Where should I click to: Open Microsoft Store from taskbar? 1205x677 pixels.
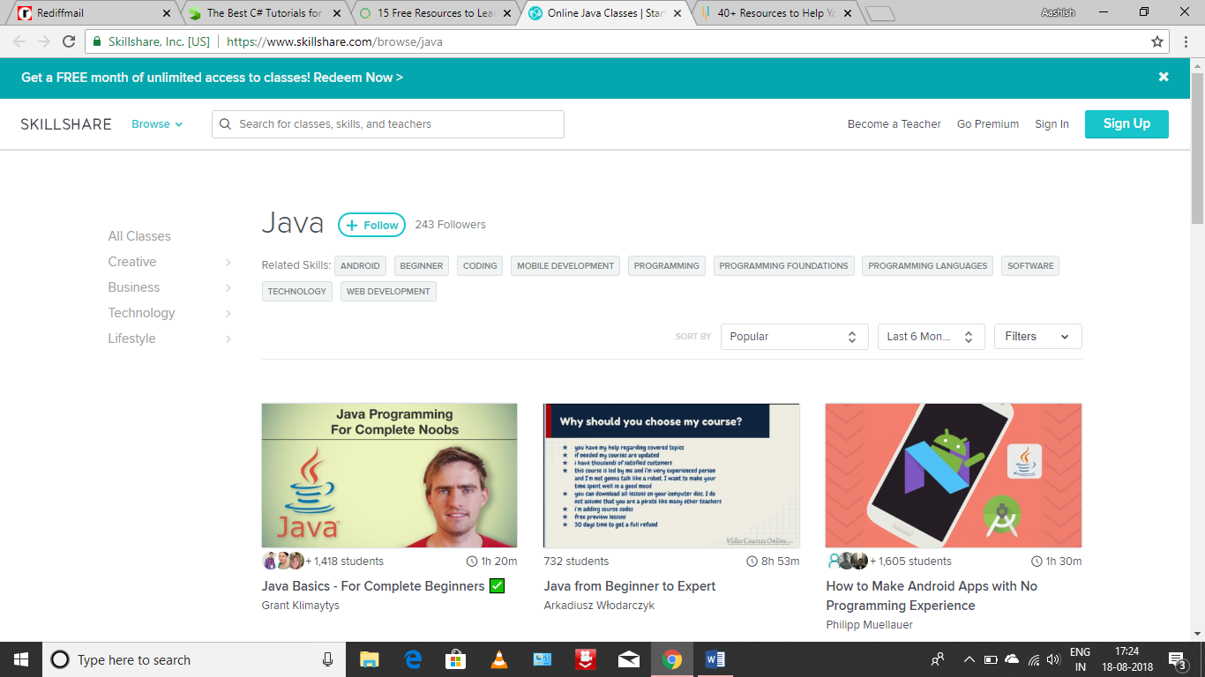tap(455, 659)
